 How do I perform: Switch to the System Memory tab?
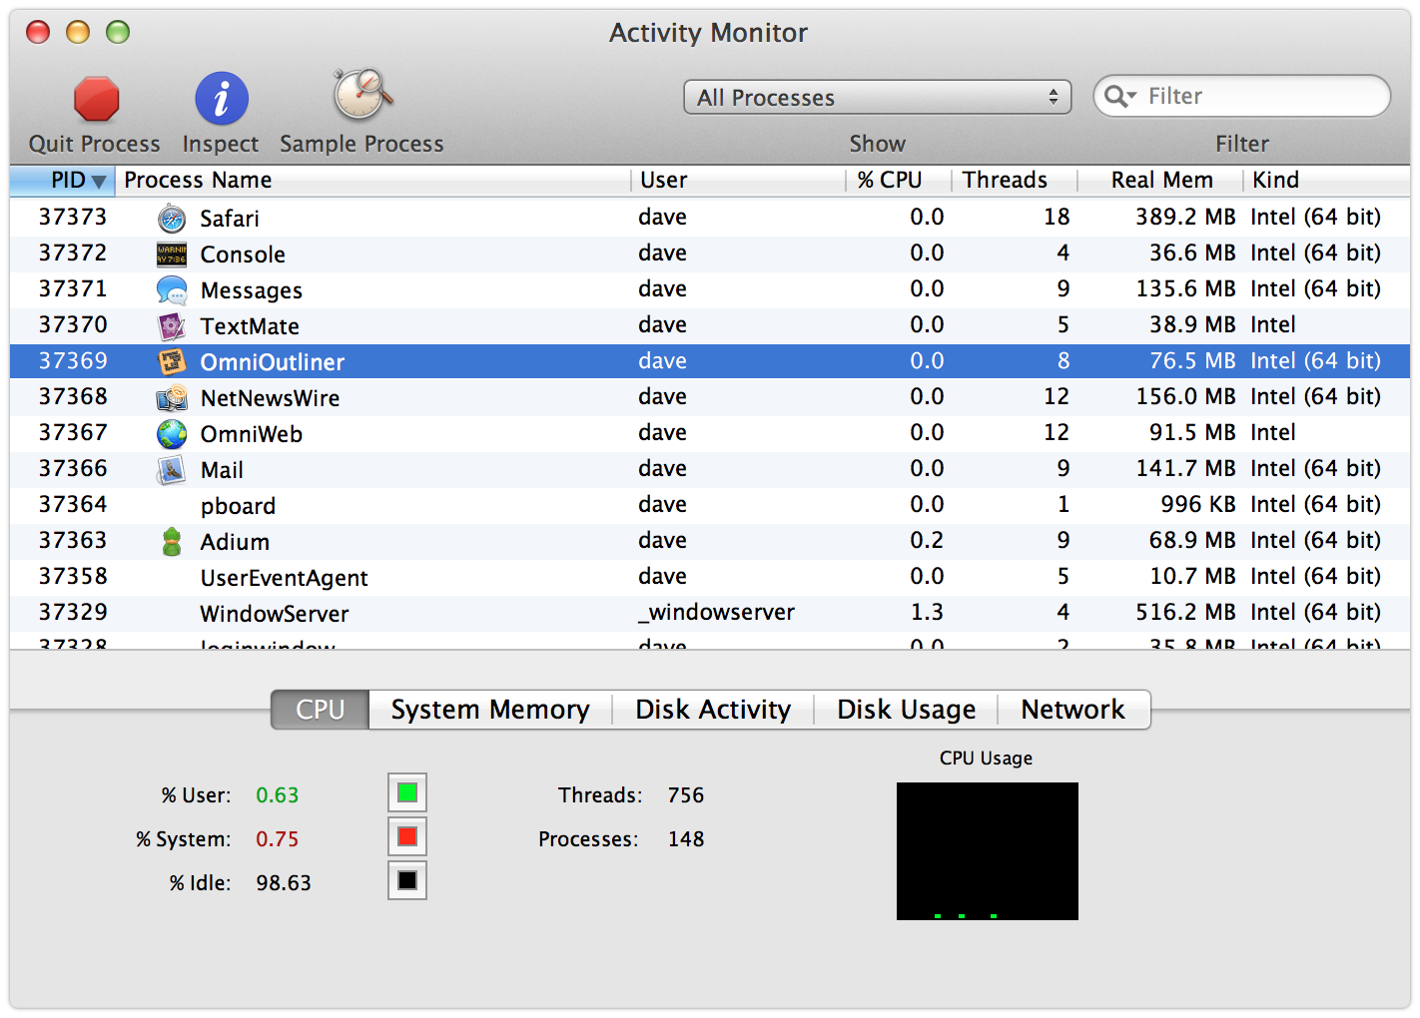[x=489, y=709]
